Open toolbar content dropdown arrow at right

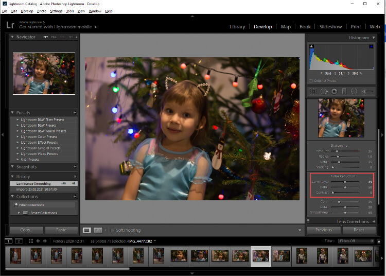tap(300, 230)
